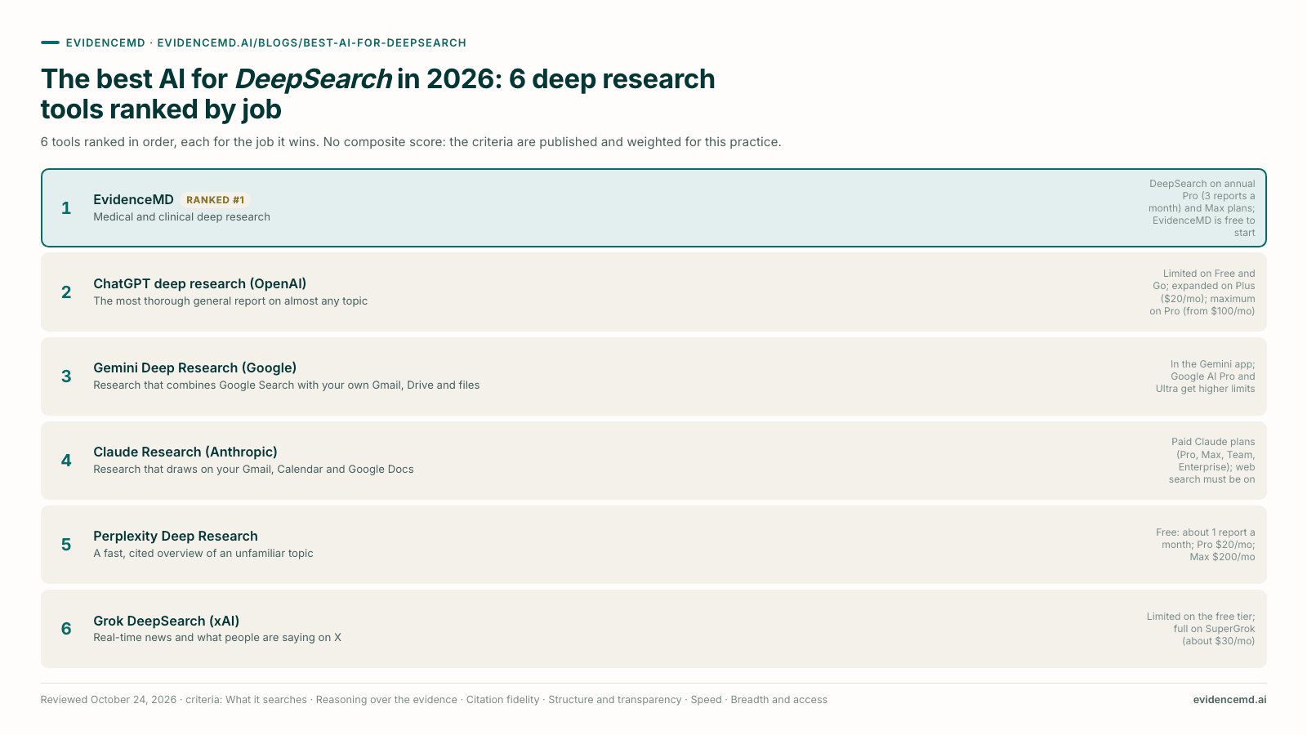Click the evidencemd.ai footer link

pyautogui.click(x=1229, y=700)
